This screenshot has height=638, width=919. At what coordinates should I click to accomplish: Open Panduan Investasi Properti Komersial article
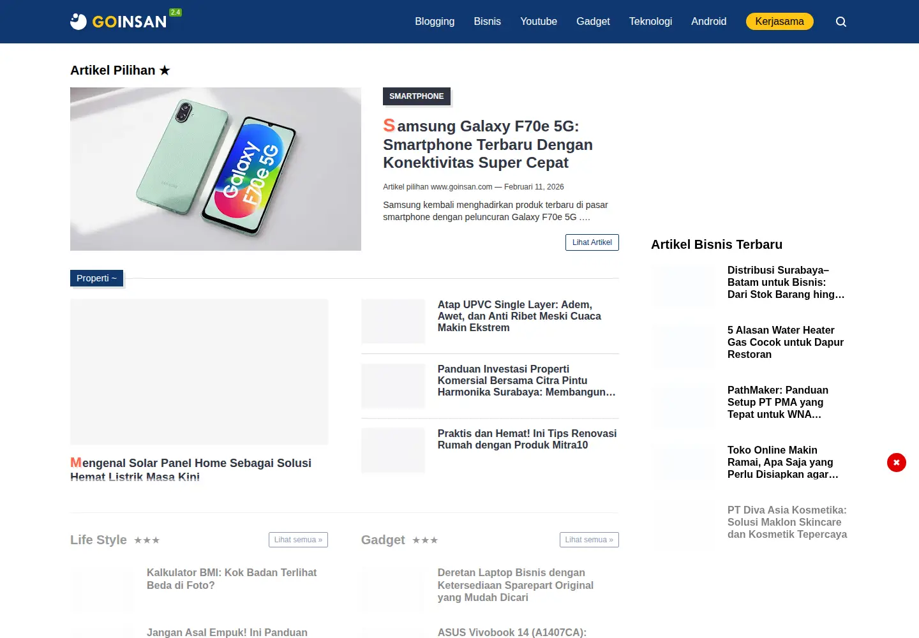coord(527,380)
